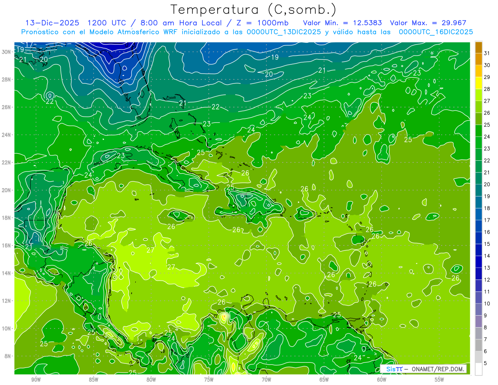
Task: Click the "26N" latitude axis label
Action: [x=6, y=107]
